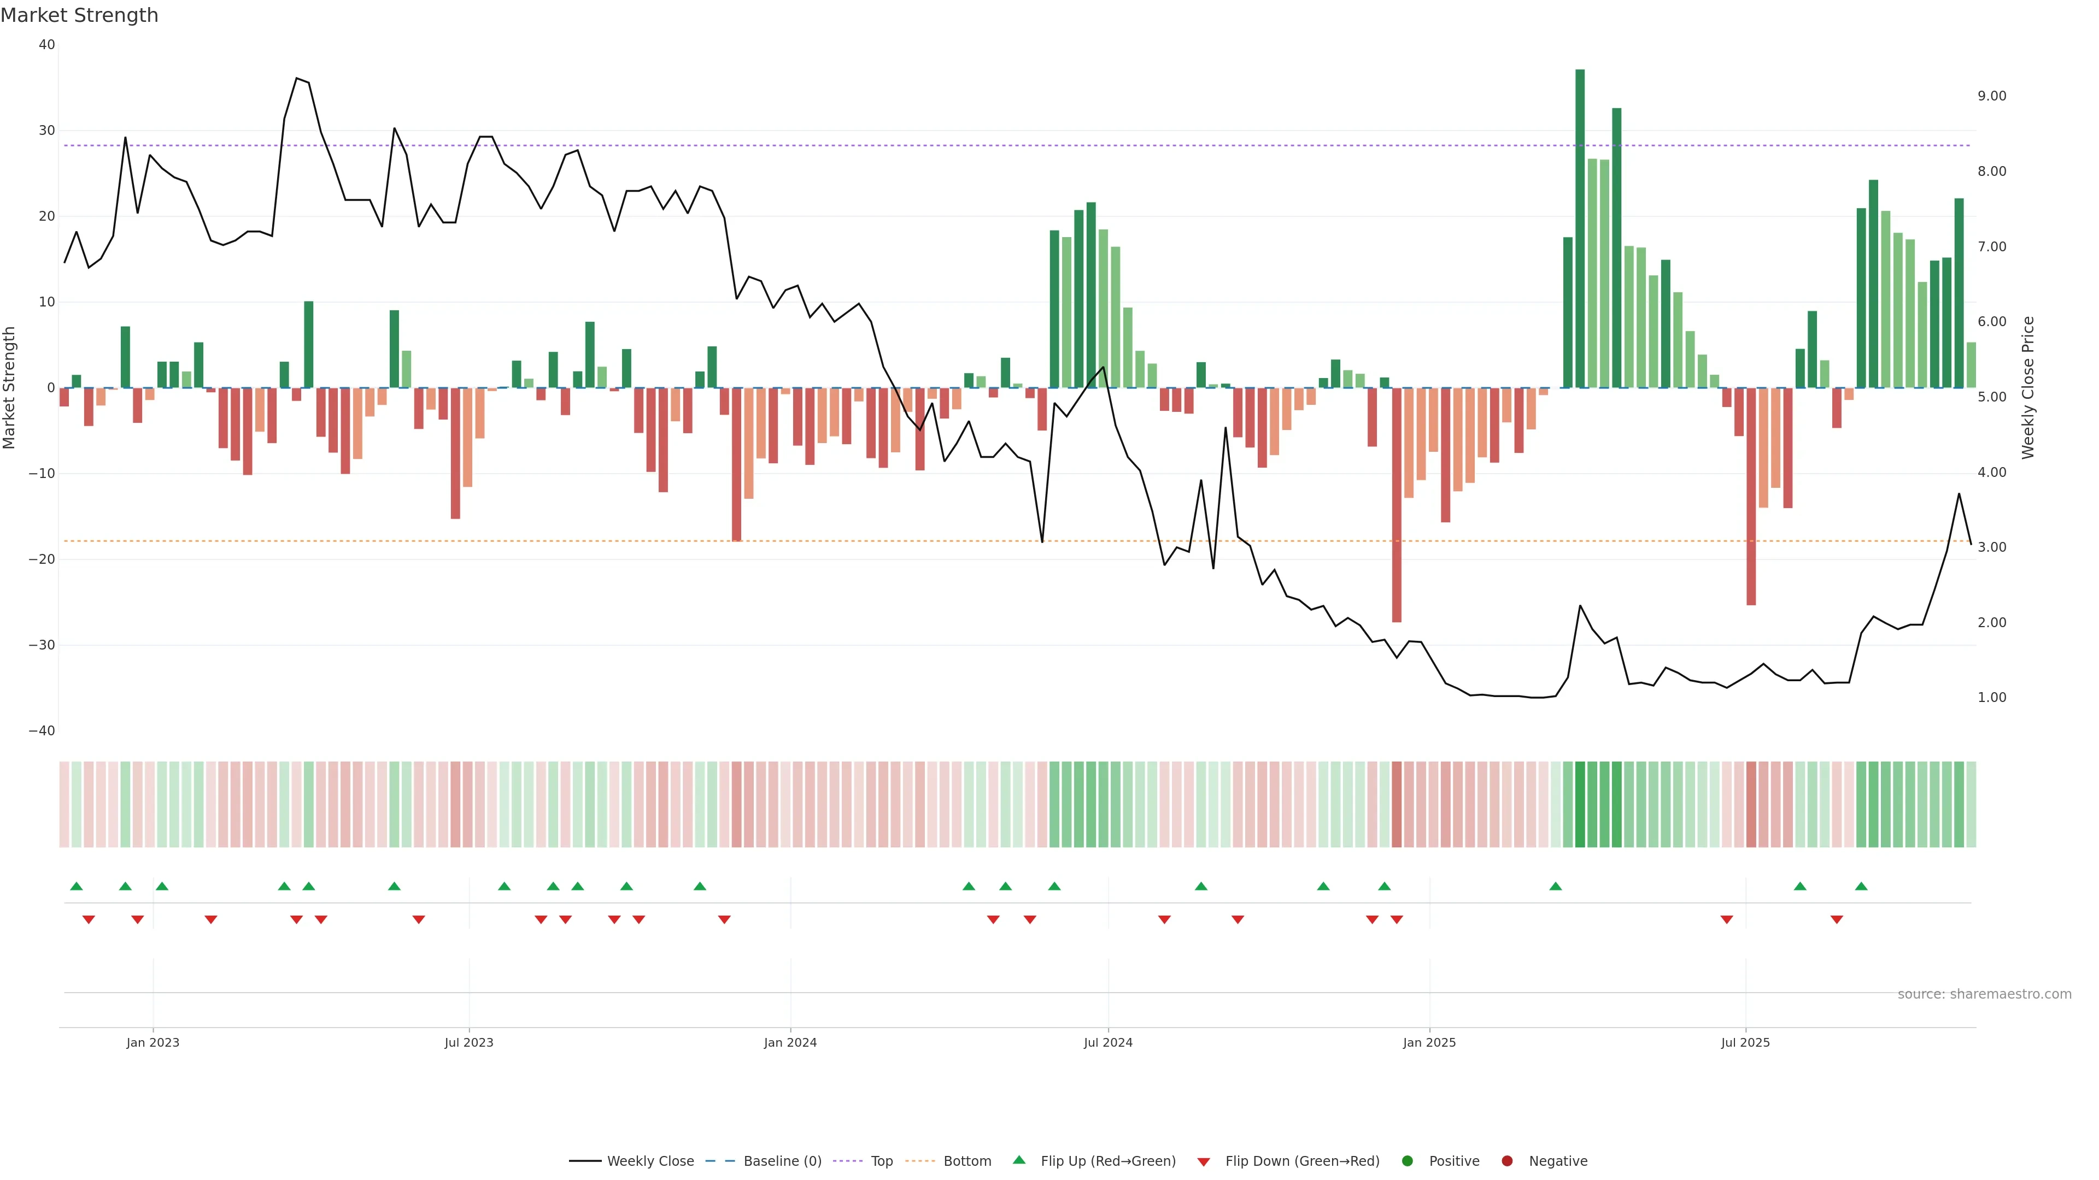Click the green Flip Up legend triangle
Image resolution: width=2099 pixels, height=1180 pixels.
1018,1160
